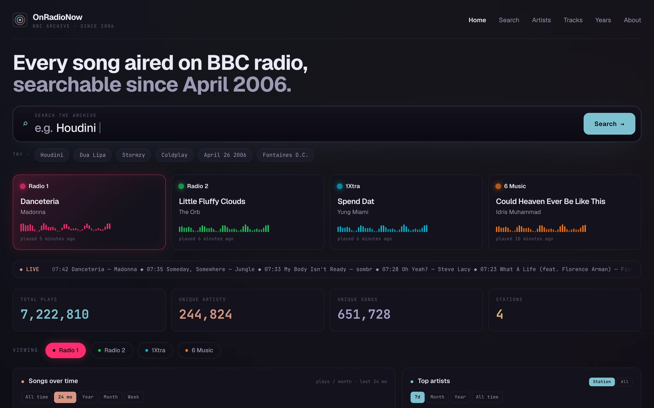Screen dimensions: 654x408
Task: Switch viewing to 1Xtra pill
Action: click(x=155, y=350)
